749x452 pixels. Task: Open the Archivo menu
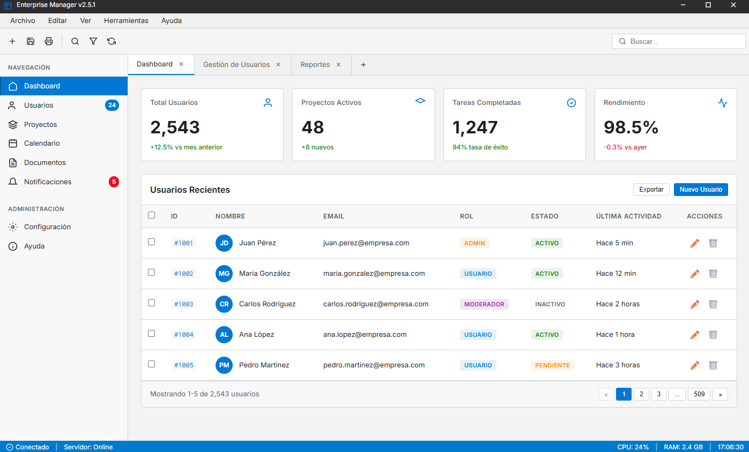23,21
